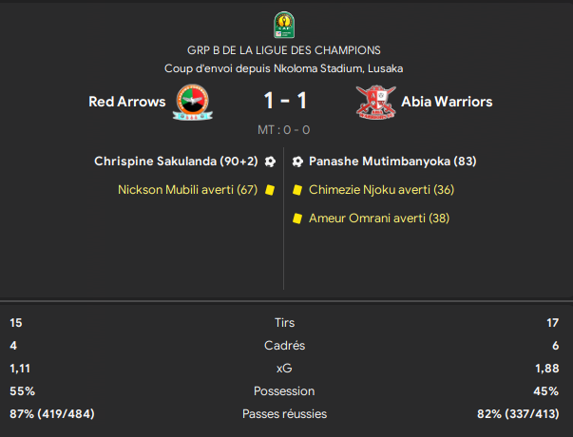Select scorer Panashe Mutimbanyoka (83)
This screenshot has width=573, height=437.
point(392,161)
